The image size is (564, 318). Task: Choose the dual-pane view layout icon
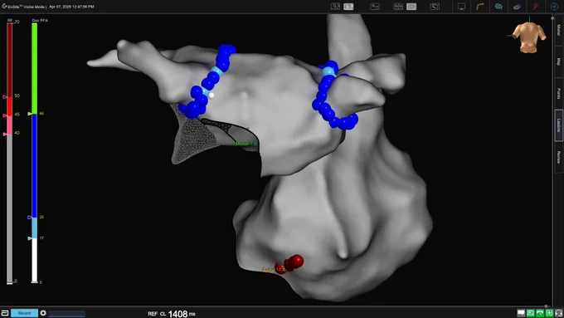coord(398,7)
